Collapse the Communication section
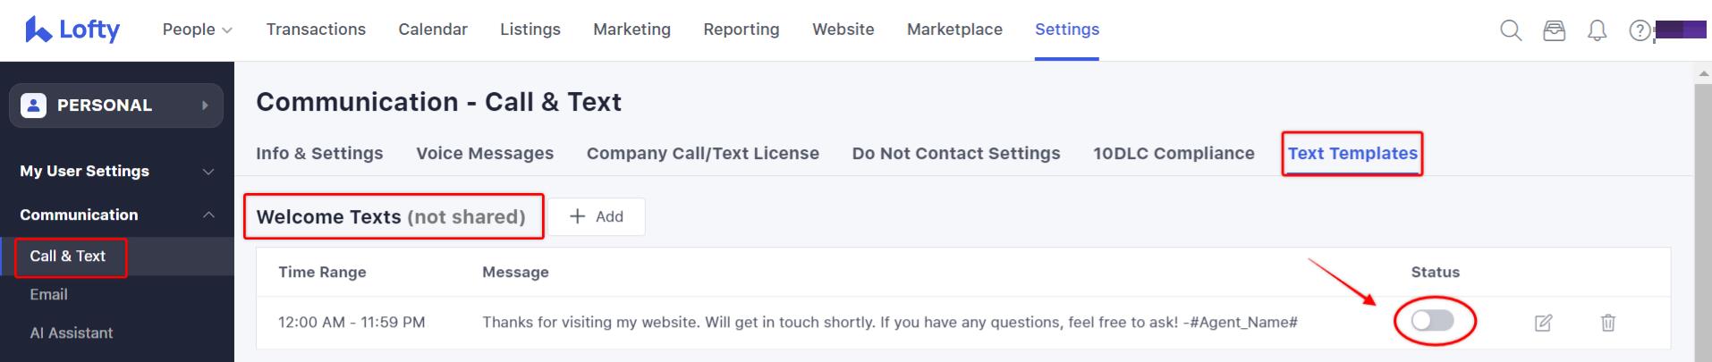 [116, 215]
